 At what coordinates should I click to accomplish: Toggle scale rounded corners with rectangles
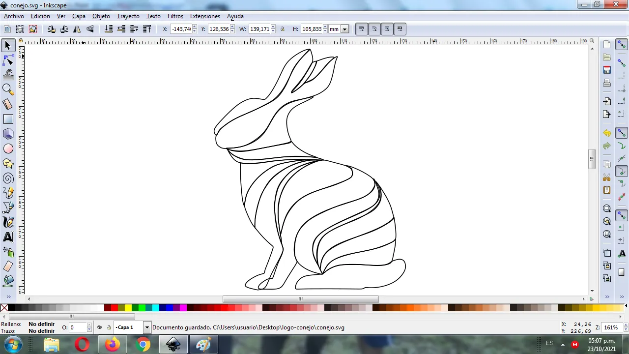point(374,29)
